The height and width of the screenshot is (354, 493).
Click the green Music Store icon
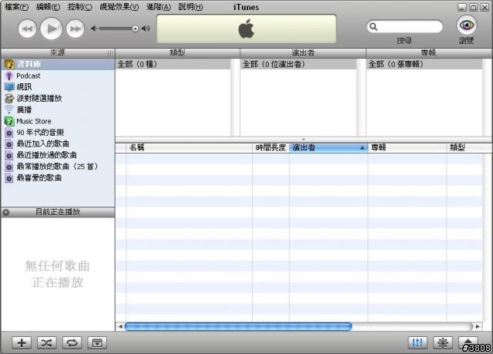[x=9, y=121]
